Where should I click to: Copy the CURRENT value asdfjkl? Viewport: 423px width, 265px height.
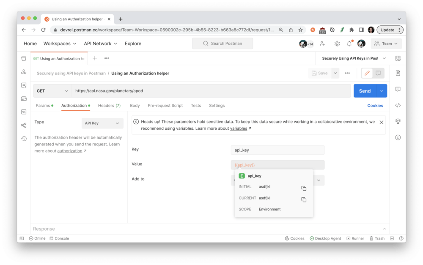(304, 199)
